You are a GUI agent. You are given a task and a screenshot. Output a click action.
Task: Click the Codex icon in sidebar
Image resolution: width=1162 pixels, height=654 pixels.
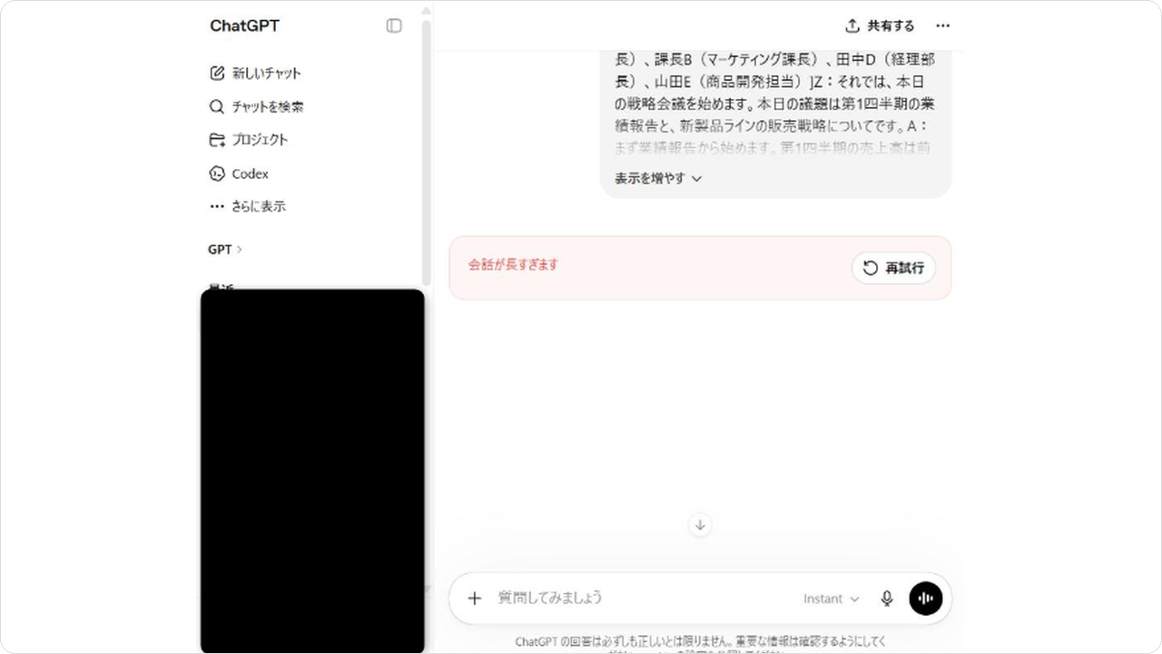coord(217,173)
